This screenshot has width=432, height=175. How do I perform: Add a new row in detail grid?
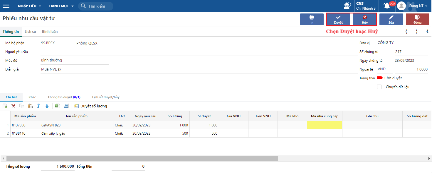tap(5, 106)
